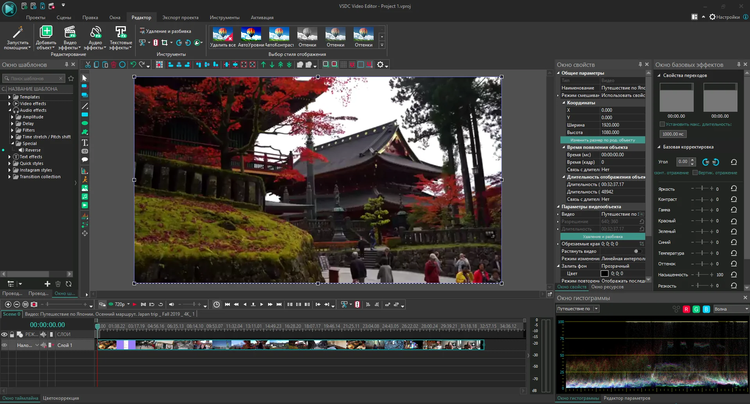Expand the Transition collection folder

(9, 177)
